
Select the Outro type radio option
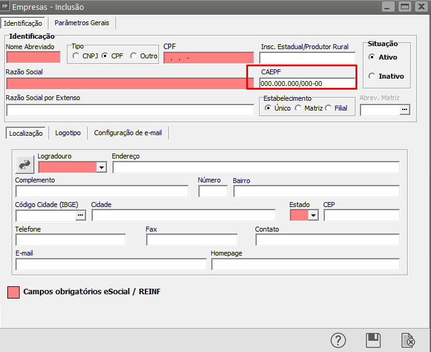point(134,56)
